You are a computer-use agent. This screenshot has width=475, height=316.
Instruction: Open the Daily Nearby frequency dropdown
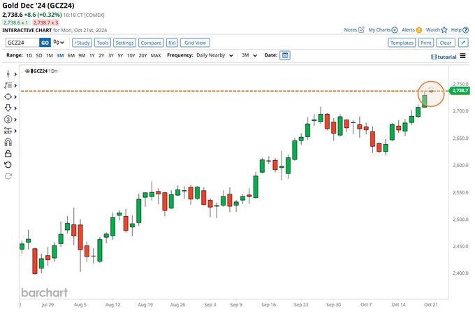tap(214, 55)
